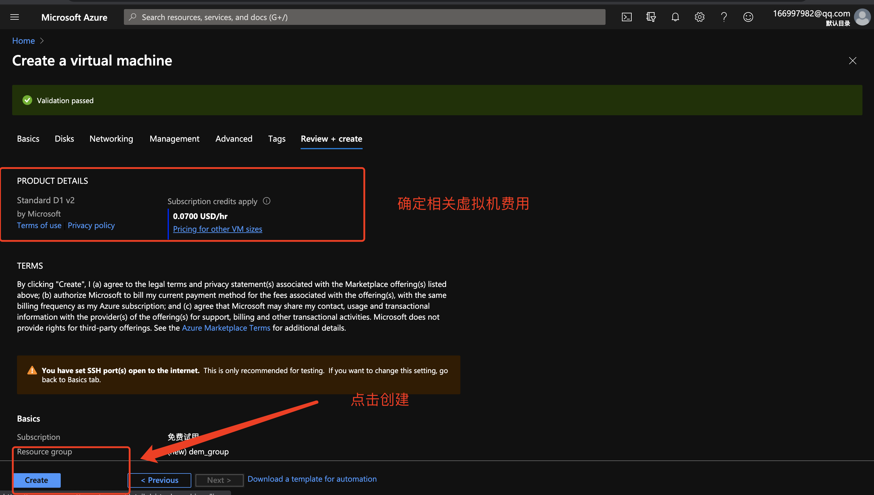874x495 pixels.
Task: Click the subscription credits info icon
Action: click(x=267, y=201)
